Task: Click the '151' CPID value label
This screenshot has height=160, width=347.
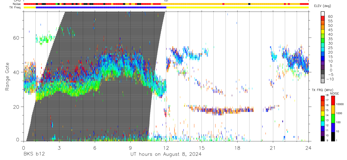Action: click(x=166, y=1)
